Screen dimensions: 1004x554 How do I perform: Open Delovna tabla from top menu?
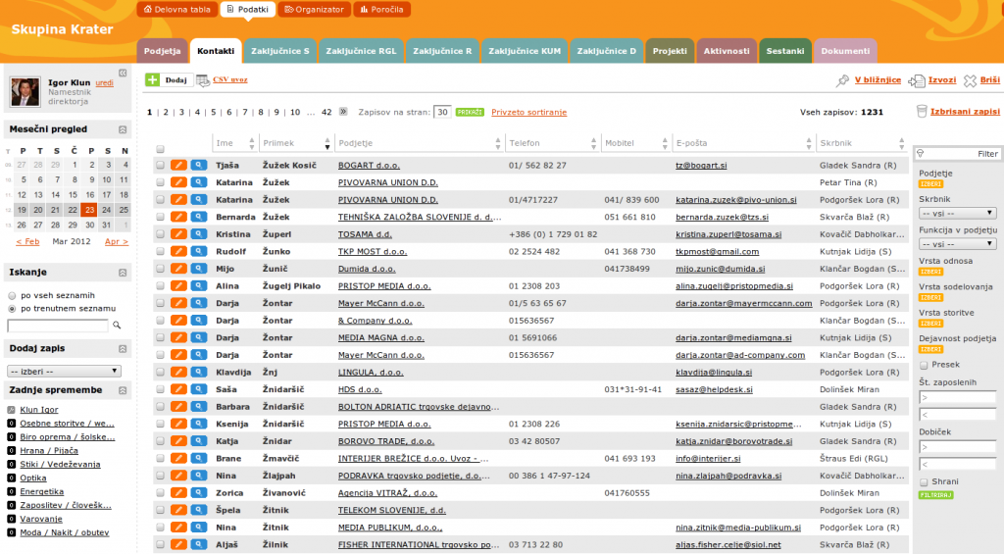pos(177,10)
